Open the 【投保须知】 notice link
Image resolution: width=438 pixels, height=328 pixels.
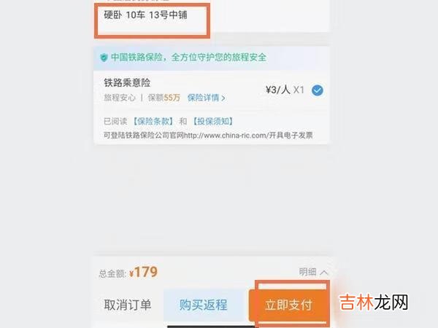pyautogui.click(x=213, y=121)
